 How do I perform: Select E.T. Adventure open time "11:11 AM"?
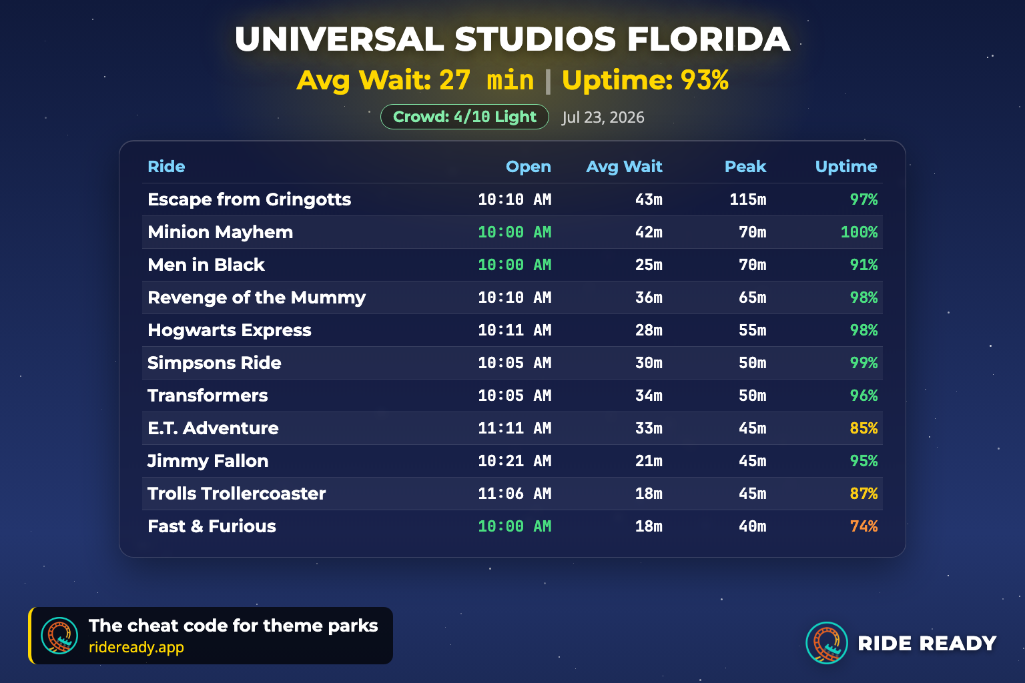515,428
